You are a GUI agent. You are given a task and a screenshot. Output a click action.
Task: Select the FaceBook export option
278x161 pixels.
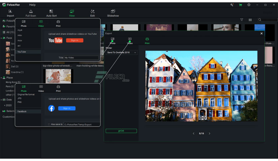point(28,111)
